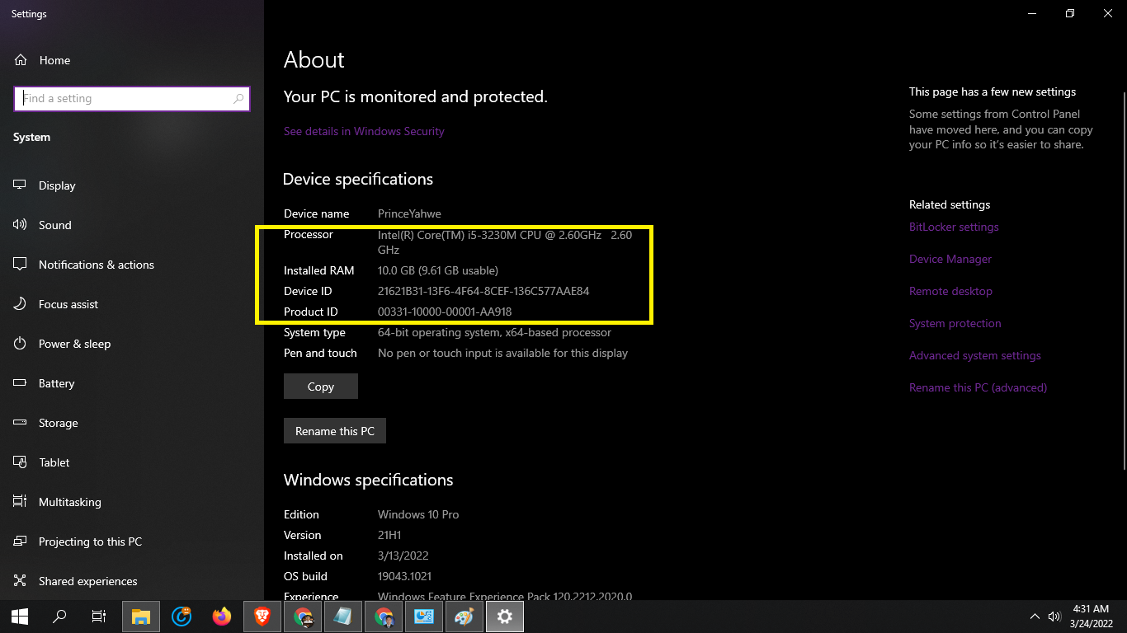Switch to Notepad in the taskbar
Image resolution: width=1127 pixels, height=633 pixels.
[343, 617]
